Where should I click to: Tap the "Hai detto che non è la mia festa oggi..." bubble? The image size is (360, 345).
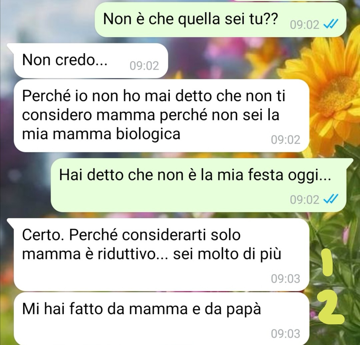click(202, 185)
